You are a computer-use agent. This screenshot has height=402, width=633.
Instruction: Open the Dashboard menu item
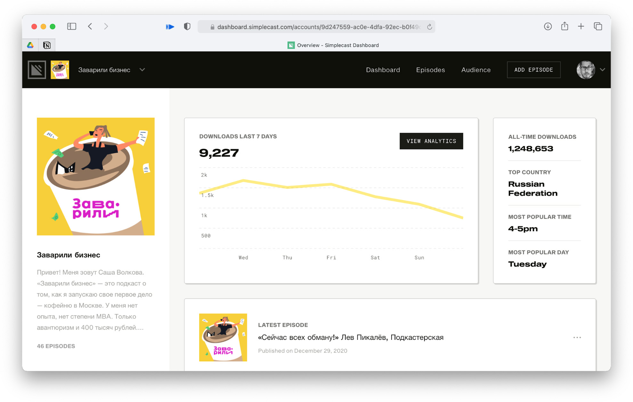click(x=383, y=70)
